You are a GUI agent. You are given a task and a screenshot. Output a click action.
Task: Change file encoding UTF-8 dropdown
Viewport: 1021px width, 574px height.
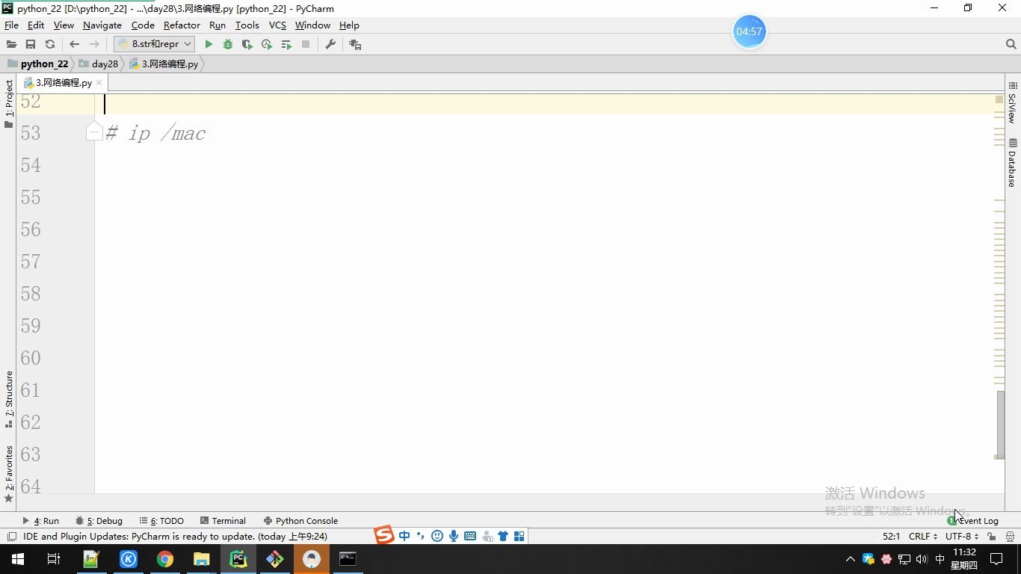pyautogui.click(x=962, y=537)
